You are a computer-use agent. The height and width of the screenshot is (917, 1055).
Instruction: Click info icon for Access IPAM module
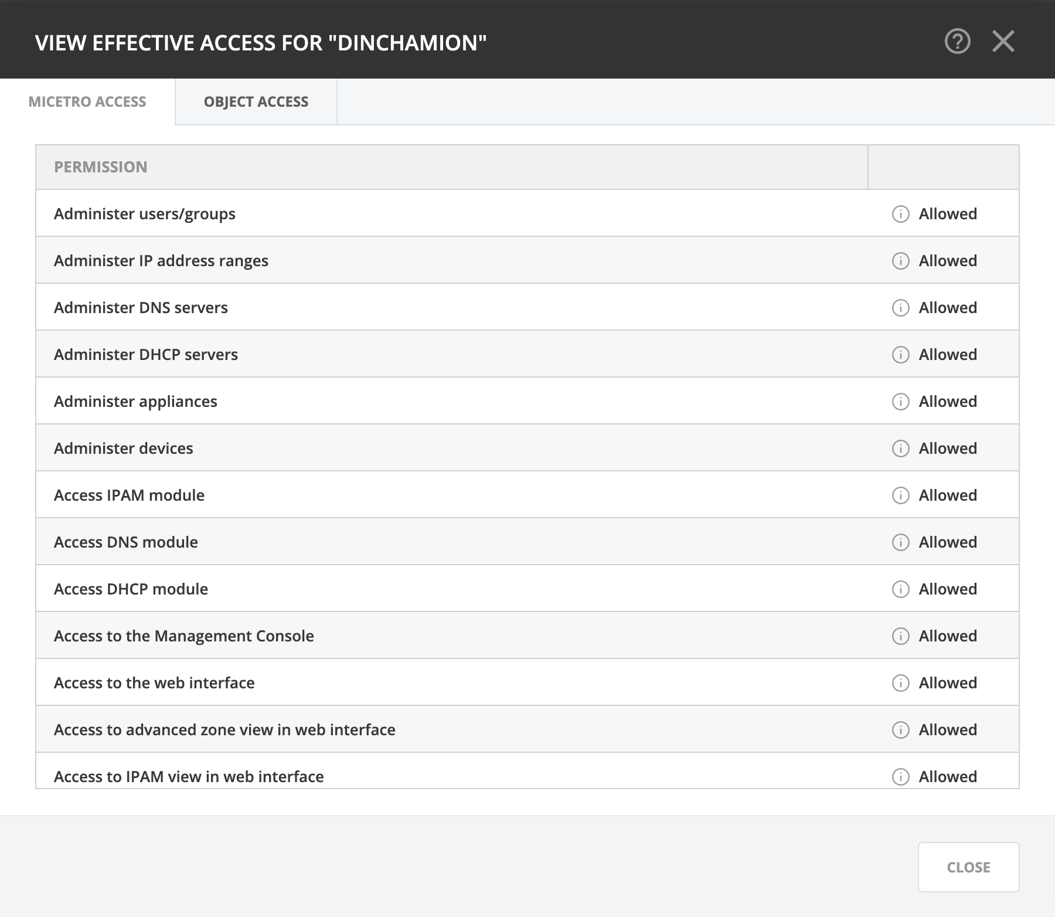900,495
